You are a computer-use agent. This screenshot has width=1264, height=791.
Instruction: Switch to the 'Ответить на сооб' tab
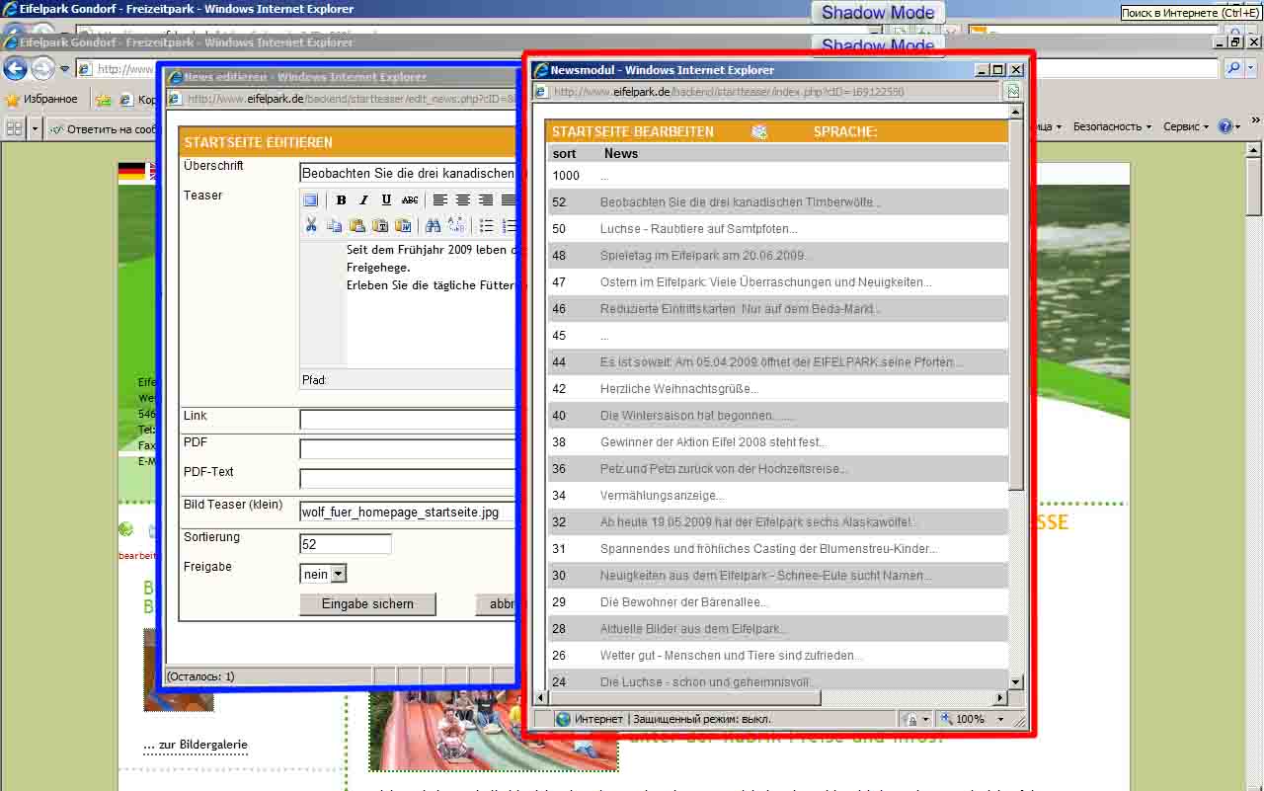[103, 128]
